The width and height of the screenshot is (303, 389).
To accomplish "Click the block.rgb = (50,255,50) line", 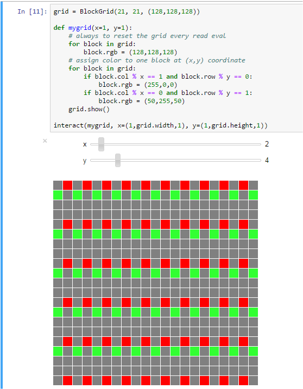I will point(142,101).
